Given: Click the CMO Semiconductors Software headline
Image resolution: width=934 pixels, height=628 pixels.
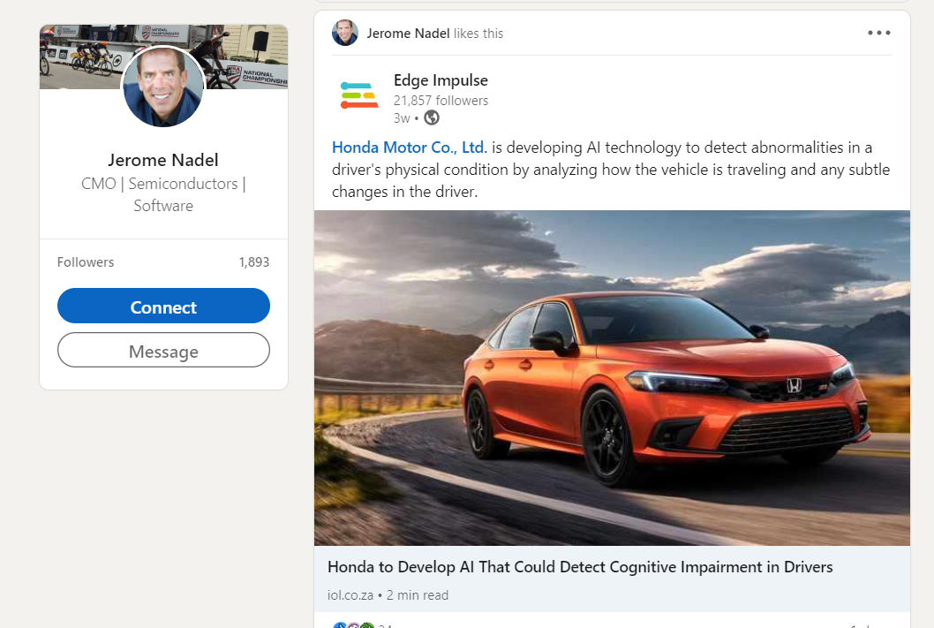Looking at the screenshot, I should pos(163,194).
